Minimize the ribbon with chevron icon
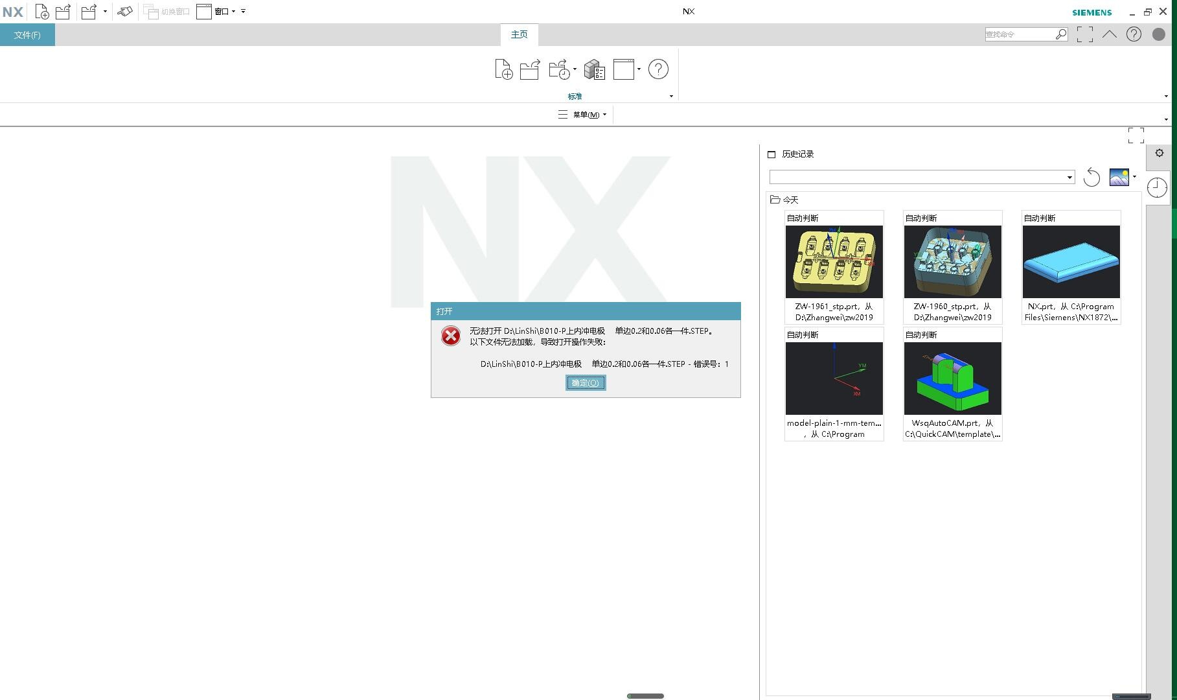1177x700 pixels. [x=1109, y=34]
